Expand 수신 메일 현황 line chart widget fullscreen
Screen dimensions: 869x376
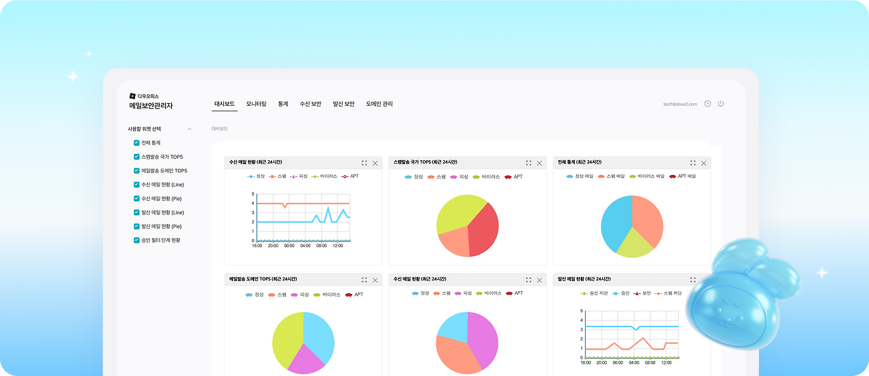pyautogui.click(x=365, y=163)
